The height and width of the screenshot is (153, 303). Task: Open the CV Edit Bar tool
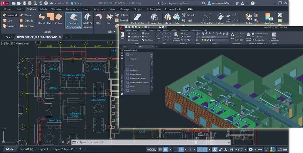pyautogui.click(x=137, y=19)
